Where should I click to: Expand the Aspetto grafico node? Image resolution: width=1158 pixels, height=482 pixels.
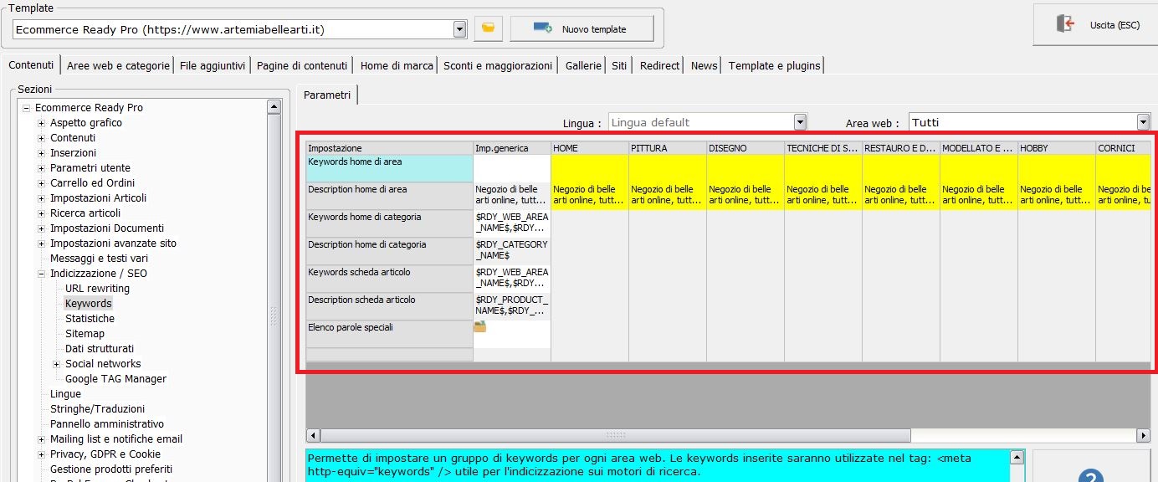pyautogui.click(x=42, y=123)
